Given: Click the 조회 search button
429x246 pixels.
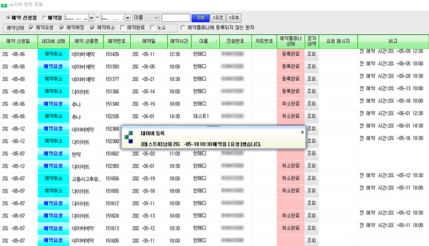Looking at the screenshot, I should [200, 18].
